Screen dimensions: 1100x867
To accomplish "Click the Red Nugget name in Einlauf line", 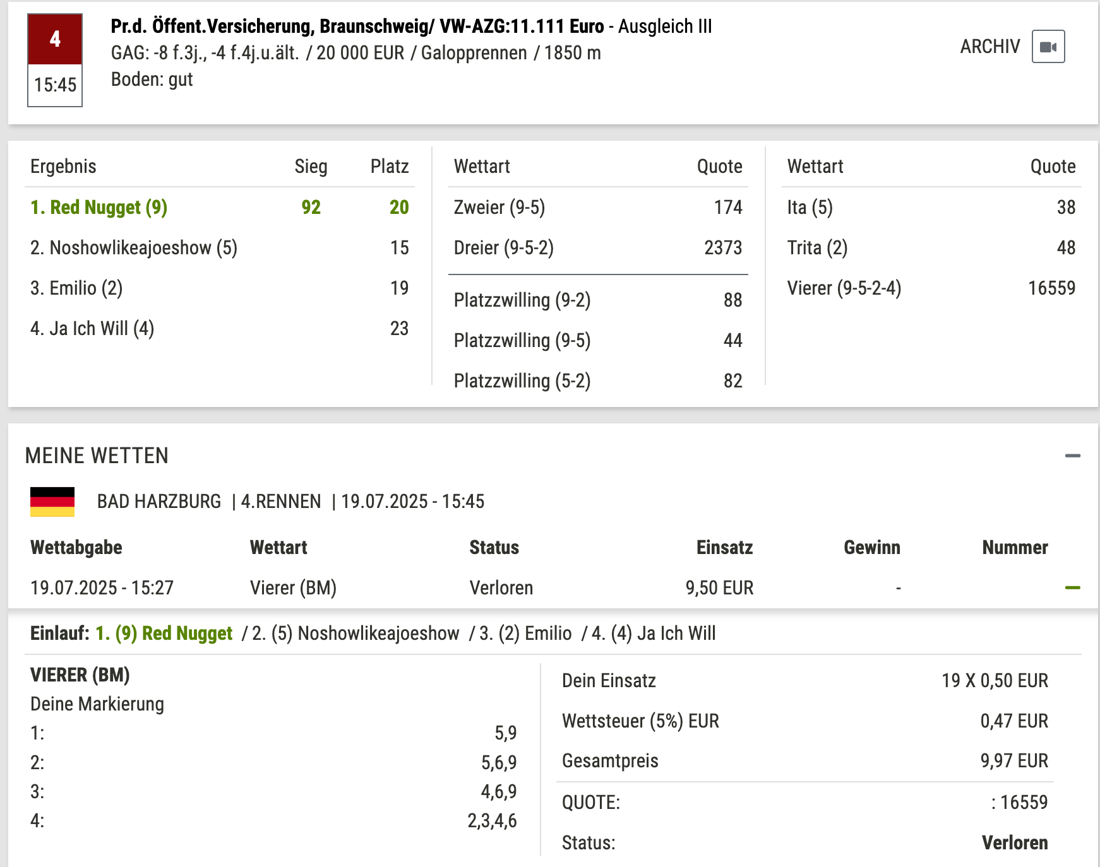I will tap(187, 633).
